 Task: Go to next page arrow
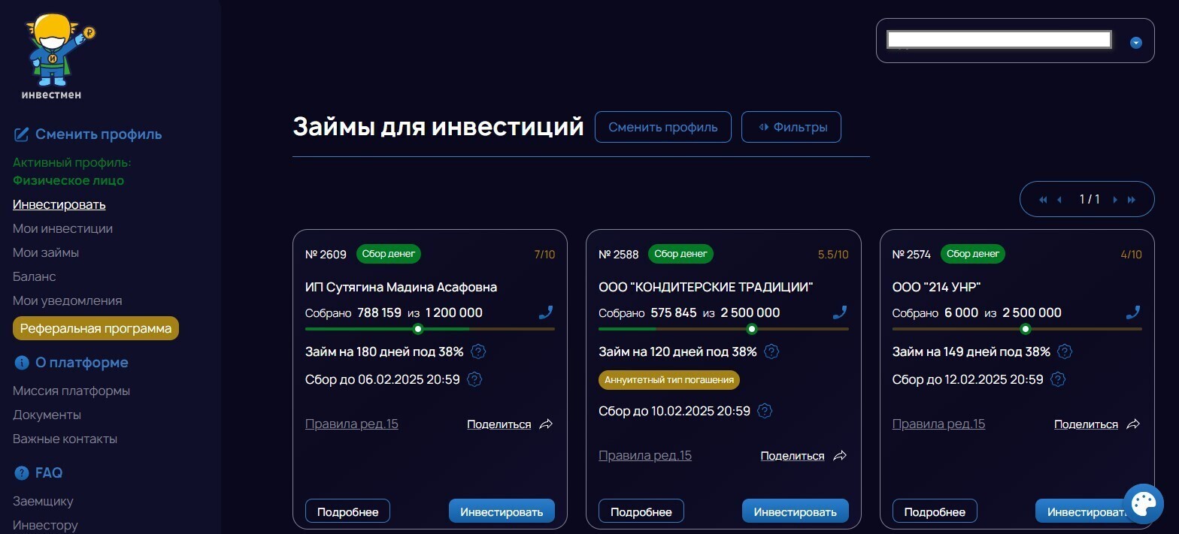(1115, 200)
